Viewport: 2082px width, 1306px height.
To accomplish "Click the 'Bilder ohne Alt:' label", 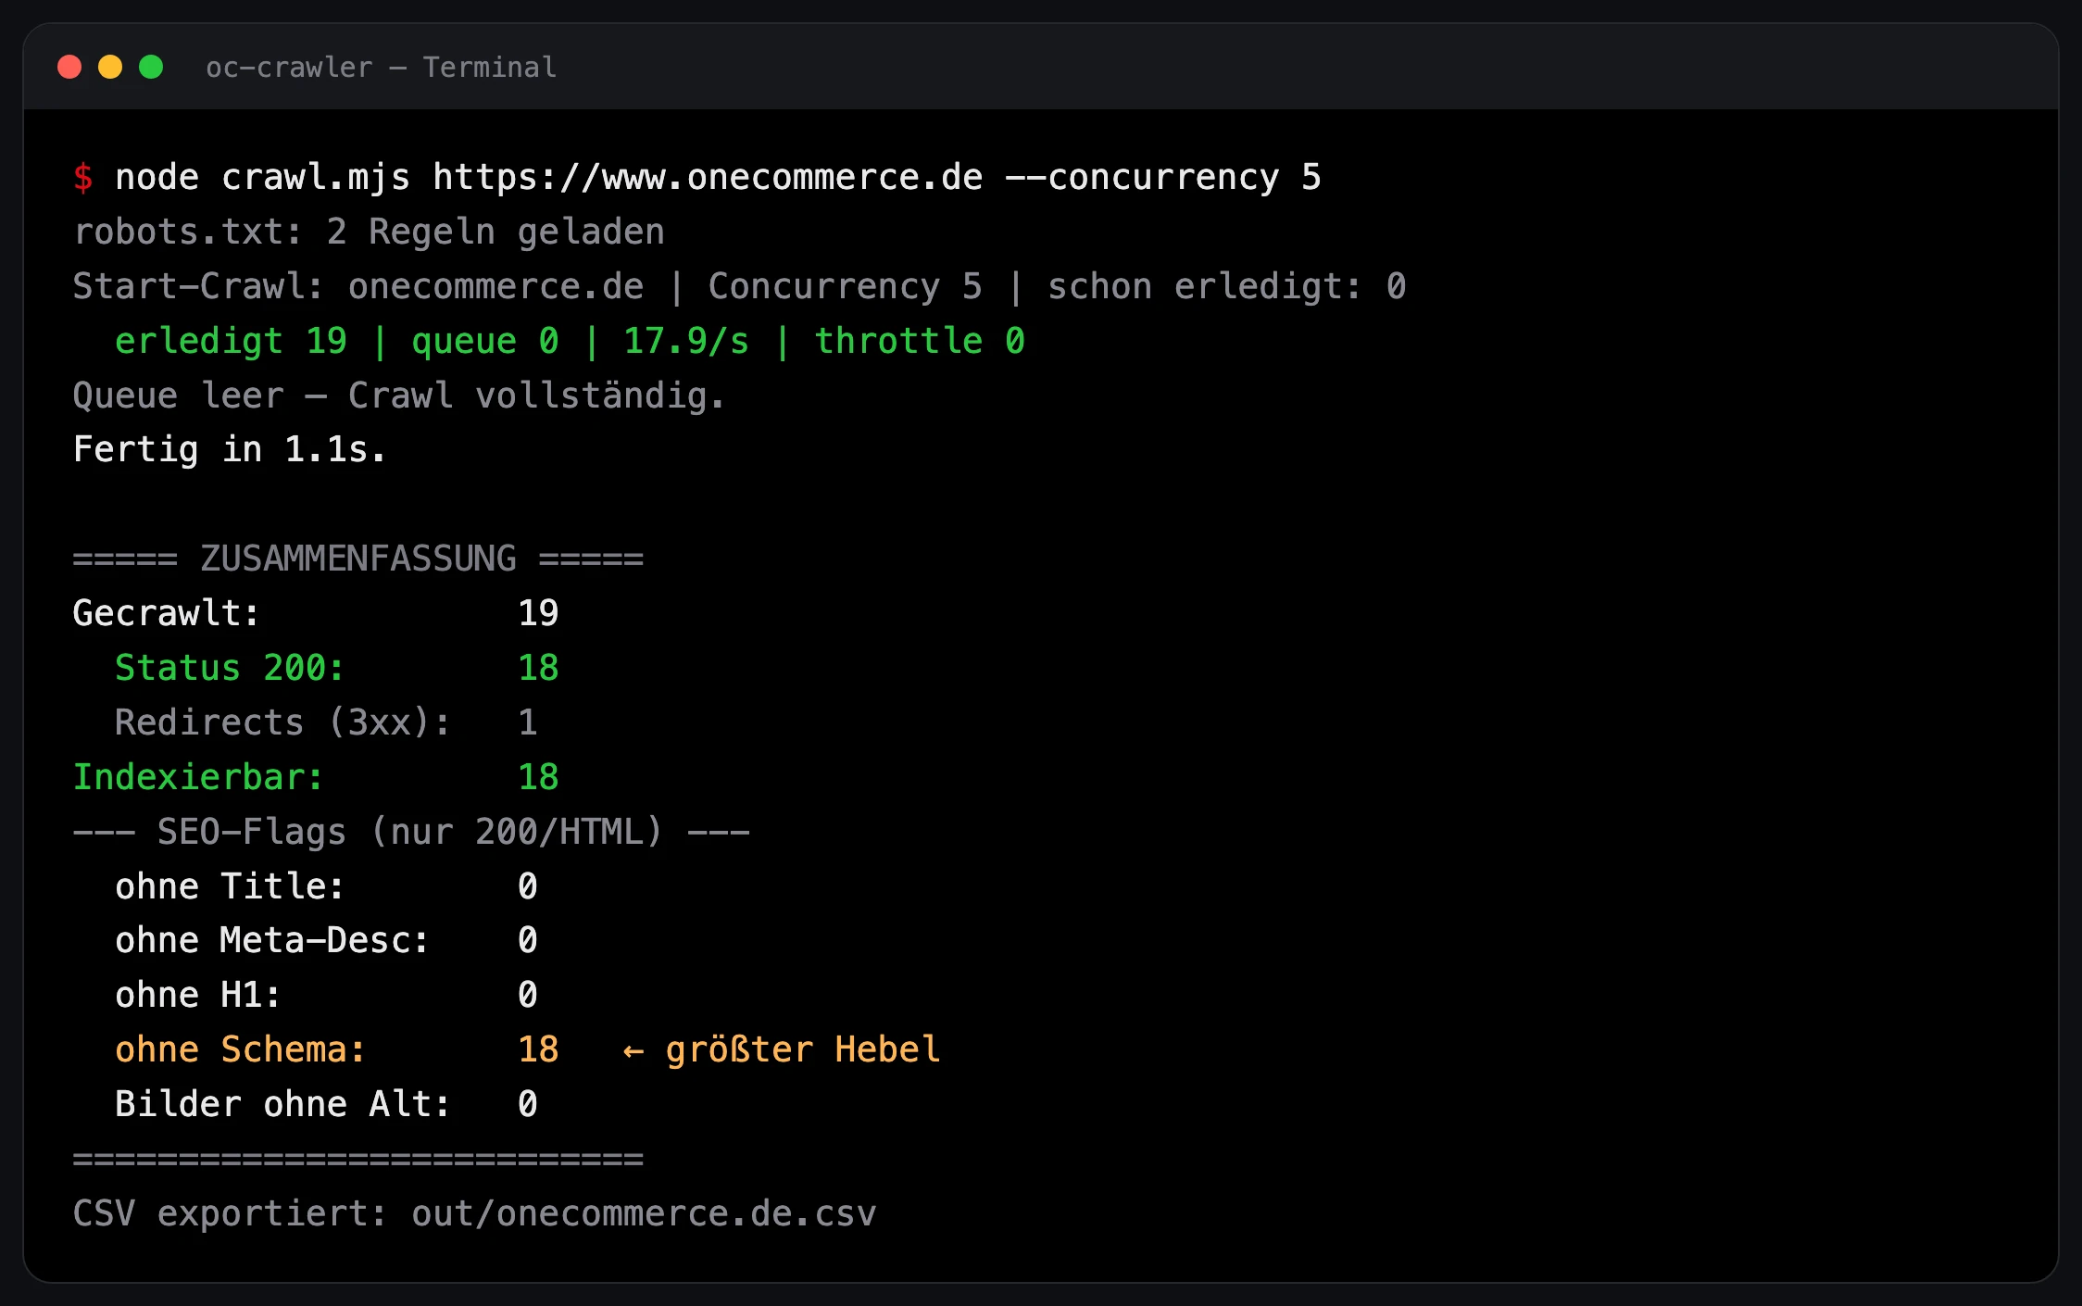I will [x=283, y=1104].
